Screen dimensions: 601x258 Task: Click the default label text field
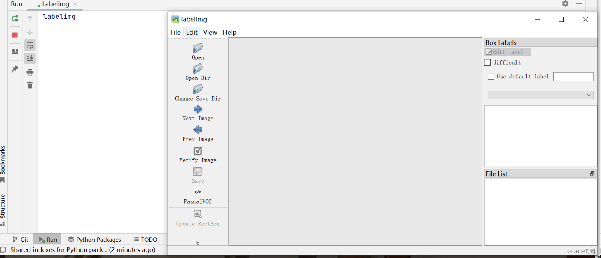coord(574,77)
